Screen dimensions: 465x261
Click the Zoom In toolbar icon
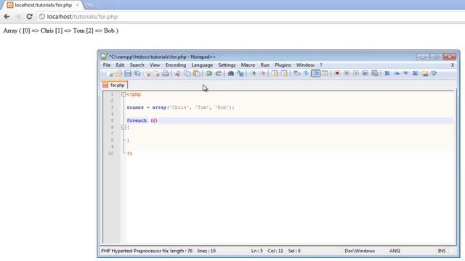click(253, 73)
